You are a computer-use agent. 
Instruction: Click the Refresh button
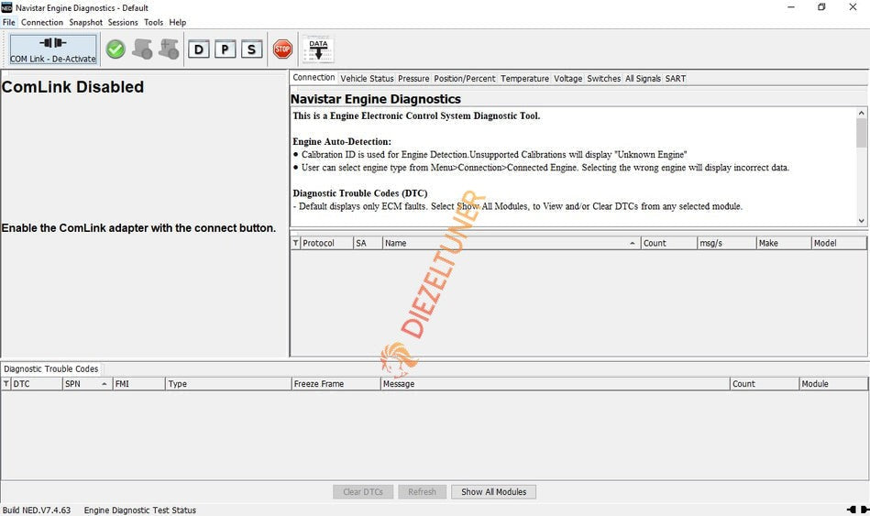coord(422,491)
